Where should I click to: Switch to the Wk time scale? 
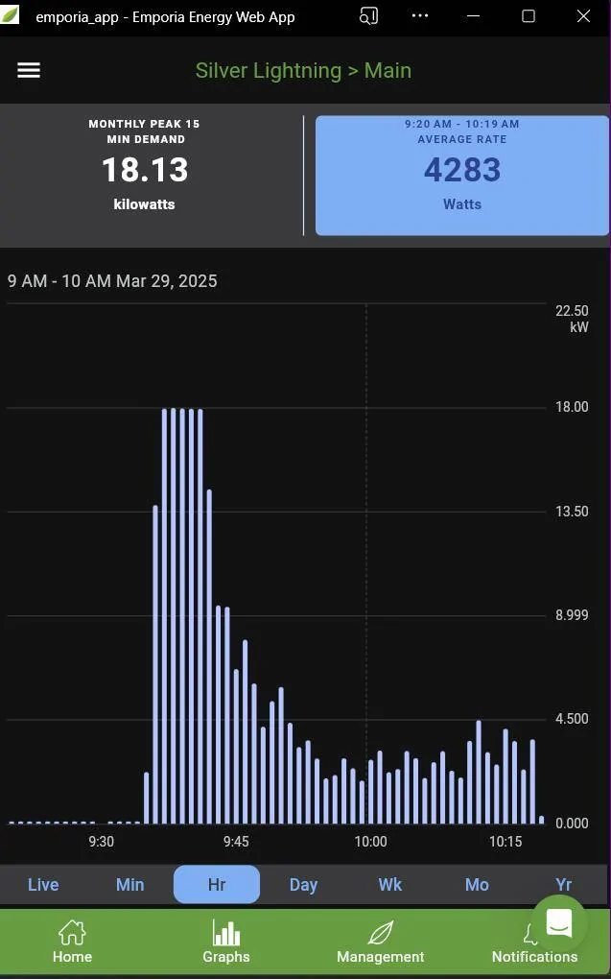pos(390,884)
